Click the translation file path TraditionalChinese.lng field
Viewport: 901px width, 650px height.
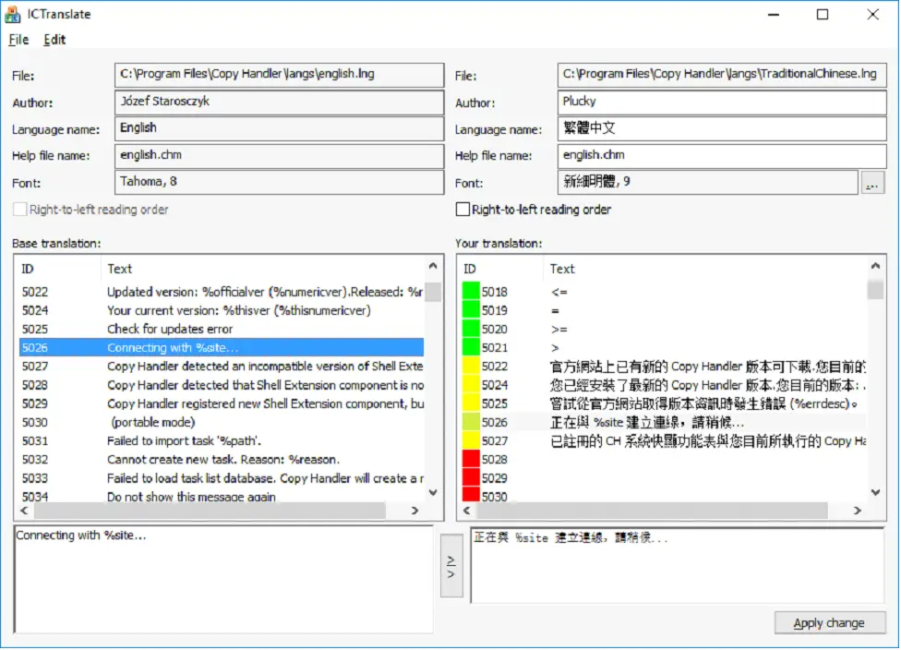722,75
